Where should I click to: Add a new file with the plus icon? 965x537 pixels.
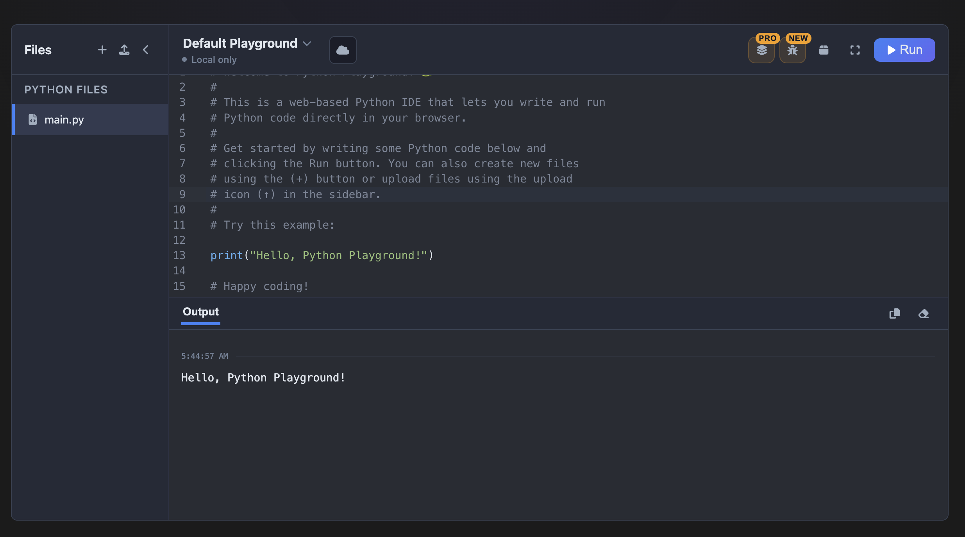[x=102, y=50]
